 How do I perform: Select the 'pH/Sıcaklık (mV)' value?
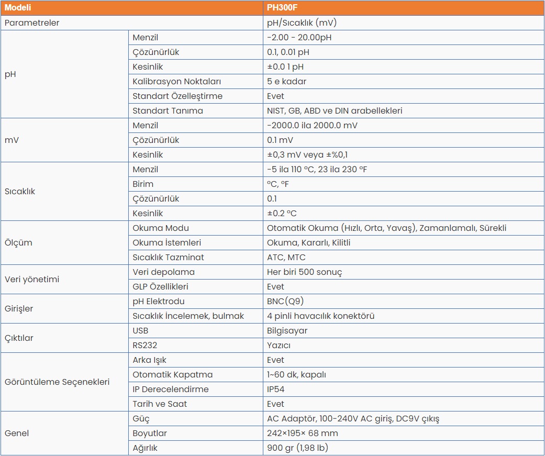click(x=302, y=23)
